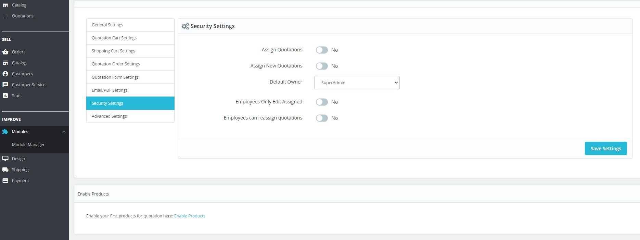The image size is (640, 240).
Task: Enable the Assign Quotations toggle
Action: [x=322, y=50]
